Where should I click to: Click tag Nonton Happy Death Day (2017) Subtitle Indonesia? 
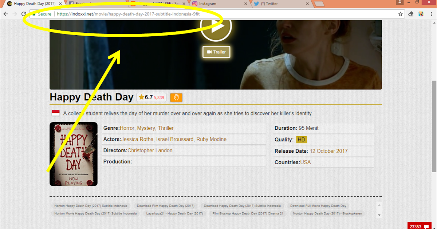91,206
